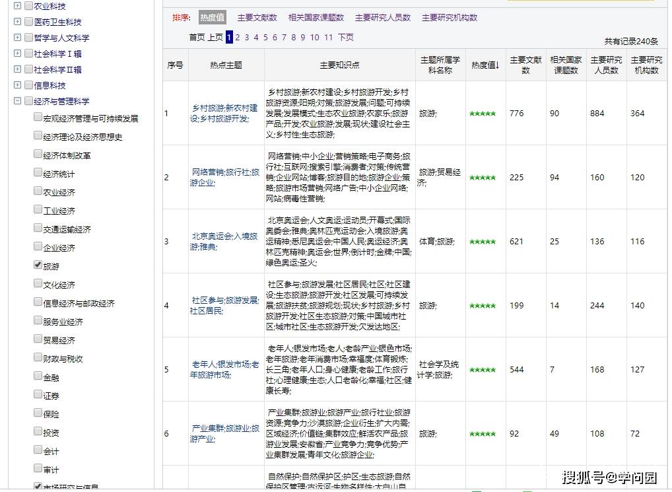
Task: Expand the 农业科技 tree node
Action: pyautogui.click(x=17, y=5)
